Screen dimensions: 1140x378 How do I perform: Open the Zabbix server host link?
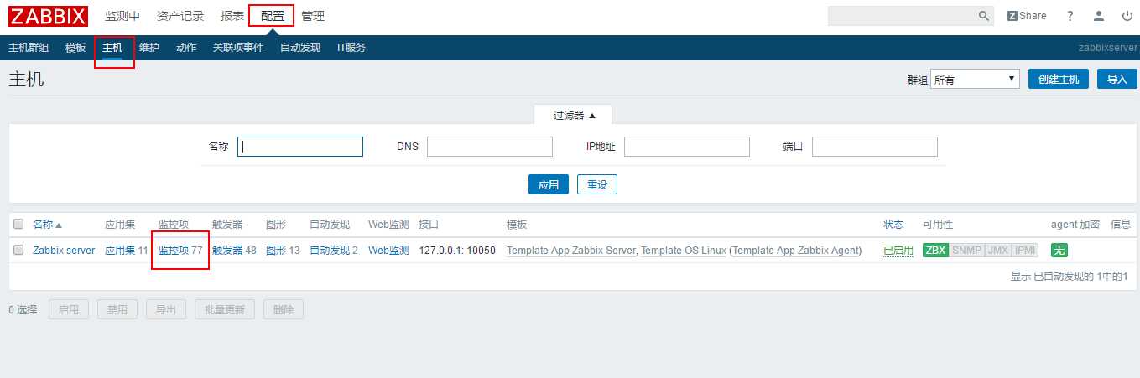64,251
